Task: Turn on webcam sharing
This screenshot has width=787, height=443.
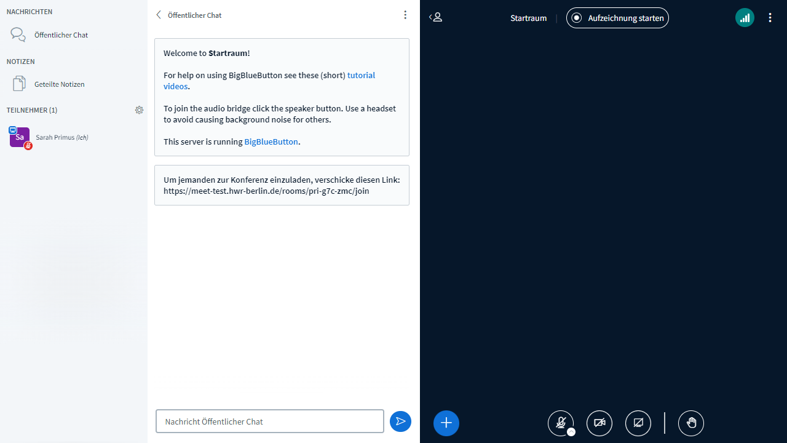Action: [599, 423]
